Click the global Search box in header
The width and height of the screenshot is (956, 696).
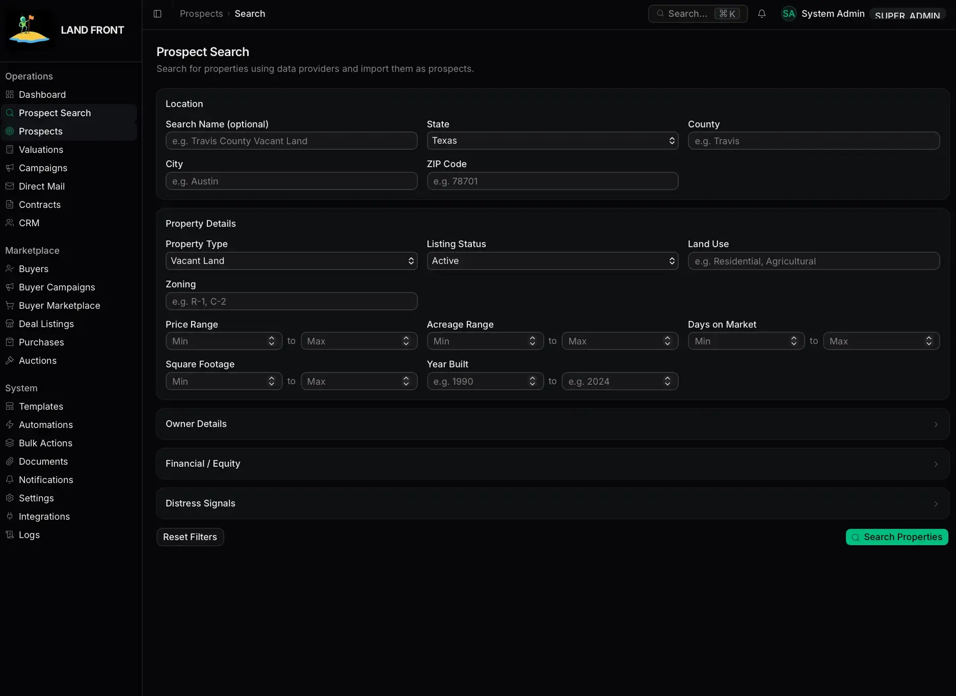click(x=698, y=14)
